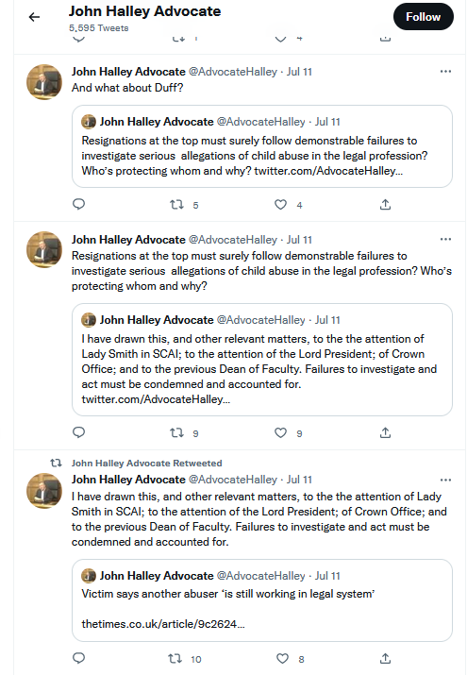
Task: Open more options on the Duff tweet
Action: [445, 72]
